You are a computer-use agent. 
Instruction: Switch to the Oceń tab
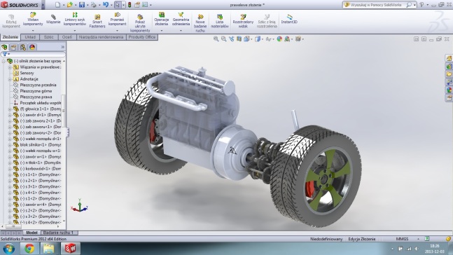coord(67,37)
